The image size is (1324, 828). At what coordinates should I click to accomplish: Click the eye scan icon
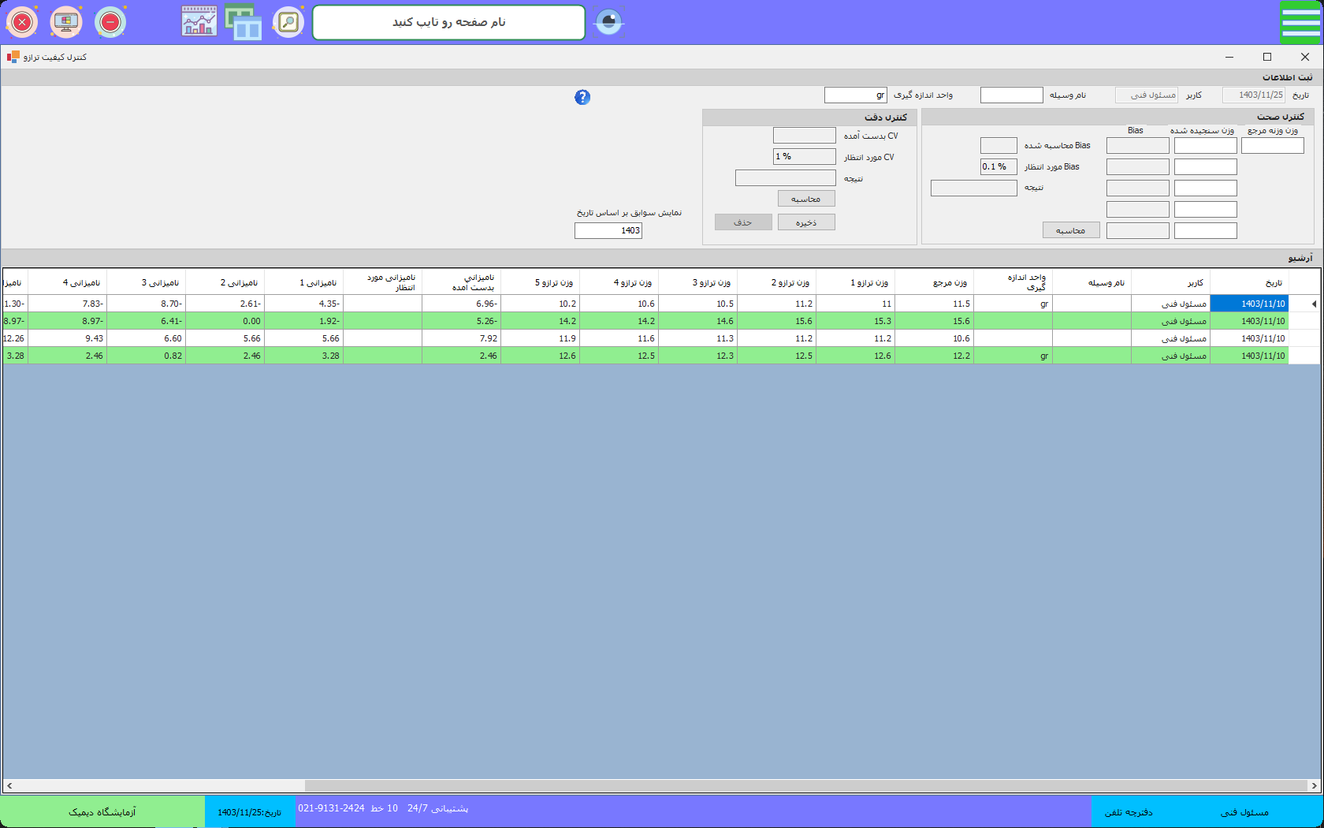pyautogui.click(x=608, y=22)
